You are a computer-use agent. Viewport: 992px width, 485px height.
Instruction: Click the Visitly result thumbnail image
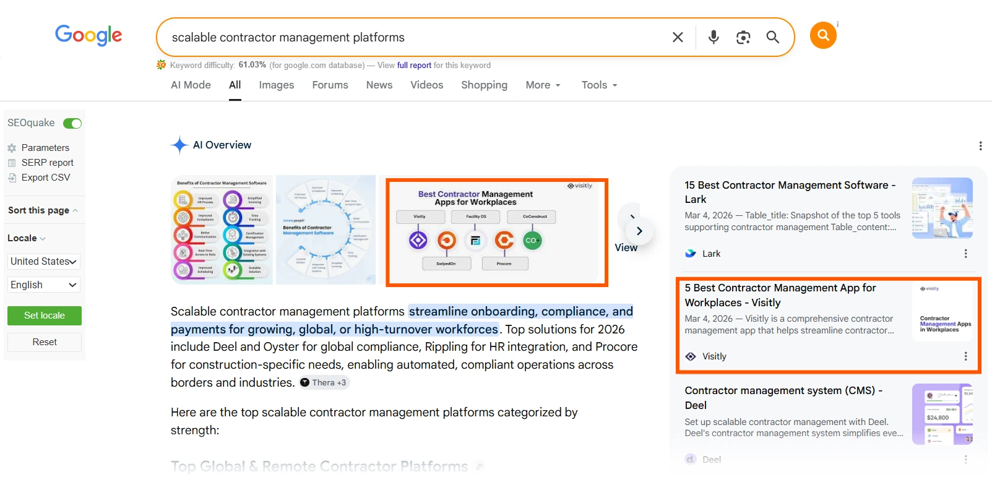(x=942, y=311)
